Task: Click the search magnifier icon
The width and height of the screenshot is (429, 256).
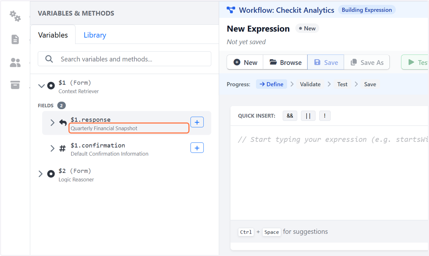Action: pos(49,59)
